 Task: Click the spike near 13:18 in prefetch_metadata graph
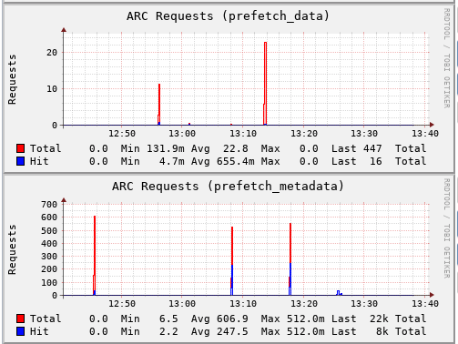pos(290,258)
